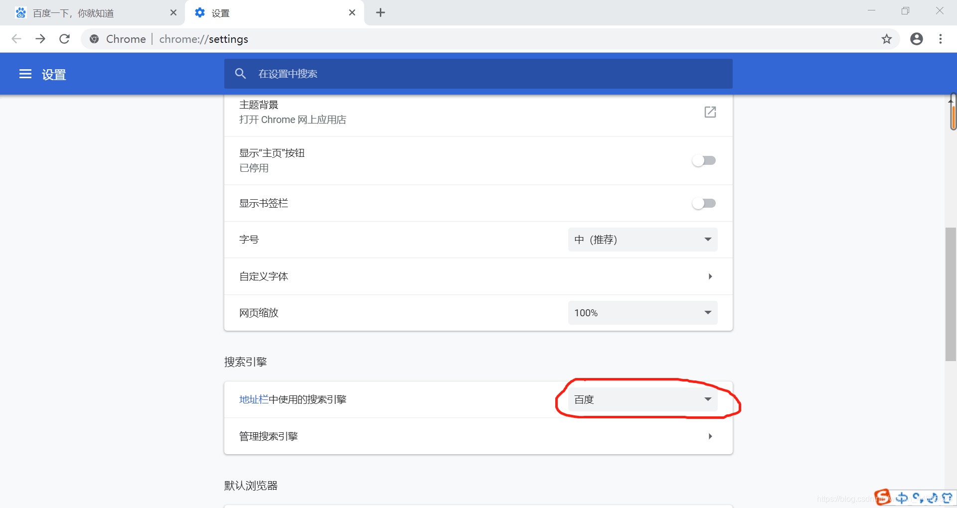Open the search engine dropdown showing 百度
Viewport: 957px width, 508px height.
click(x=642, y=399)
